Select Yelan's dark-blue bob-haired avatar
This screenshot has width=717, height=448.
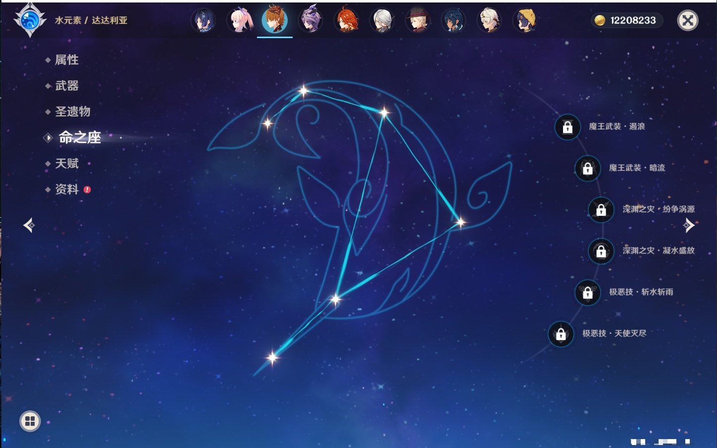click(204, 20)
